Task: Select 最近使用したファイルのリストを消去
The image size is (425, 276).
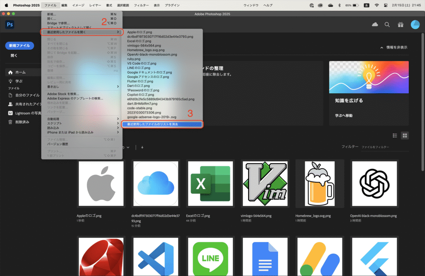Action: coord(162,124)
